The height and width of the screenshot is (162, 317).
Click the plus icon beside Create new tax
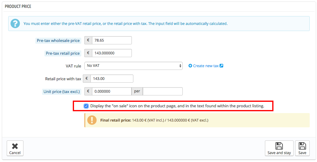click(190, 66)
